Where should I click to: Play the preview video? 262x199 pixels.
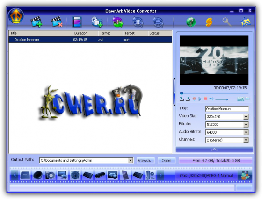[200, 99]
